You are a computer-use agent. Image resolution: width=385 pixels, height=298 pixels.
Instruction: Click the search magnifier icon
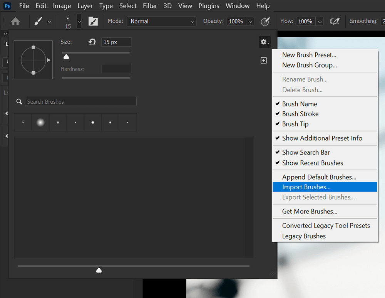[x=19, y=101]
